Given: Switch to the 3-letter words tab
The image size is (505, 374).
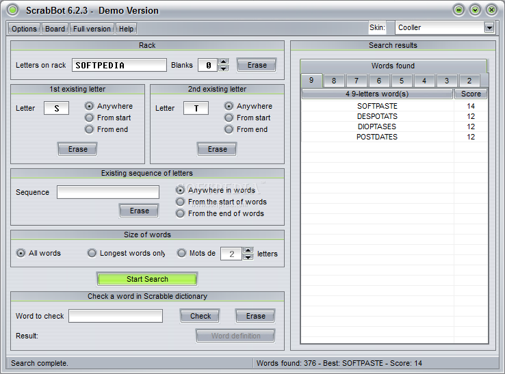Looking at the screenshot, I should [447, 81].
